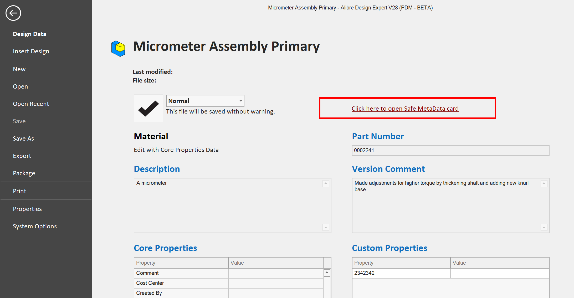The image size is (574, 298).
Task: Click Package in the sidebar
Action: coord(24,173)
